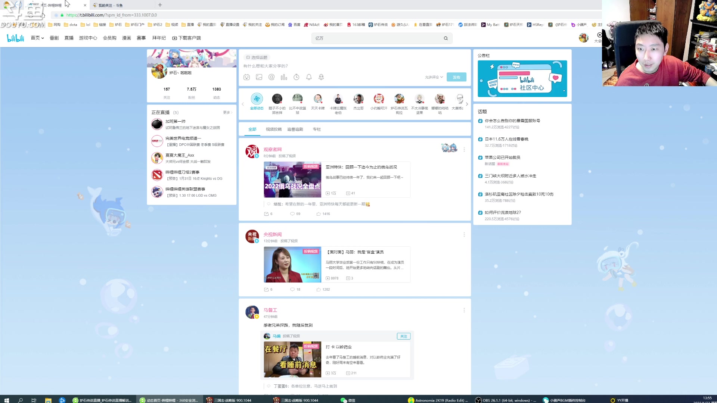Image resolution: width=717 pixels, height=403 pixels.
Task: Show previous followed users with left arrow
Action: tap(243, 104)
